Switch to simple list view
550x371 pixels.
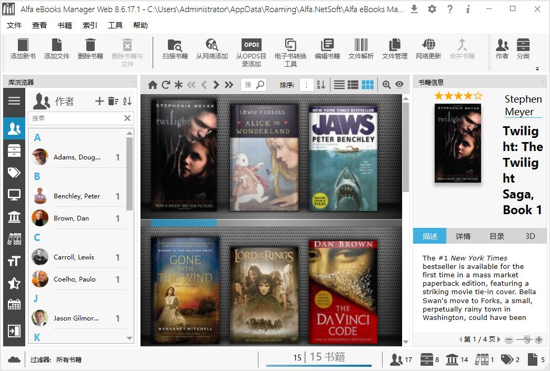tap(339, 85)
